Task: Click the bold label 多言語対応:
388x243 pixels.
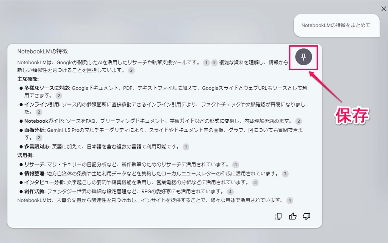Action: pyautogui.click(x=38, y=147)
